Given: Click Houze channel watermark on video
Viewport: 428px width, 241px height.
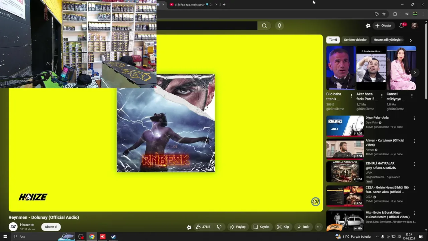Looking at the screenshot, I should tap(316, 202).
